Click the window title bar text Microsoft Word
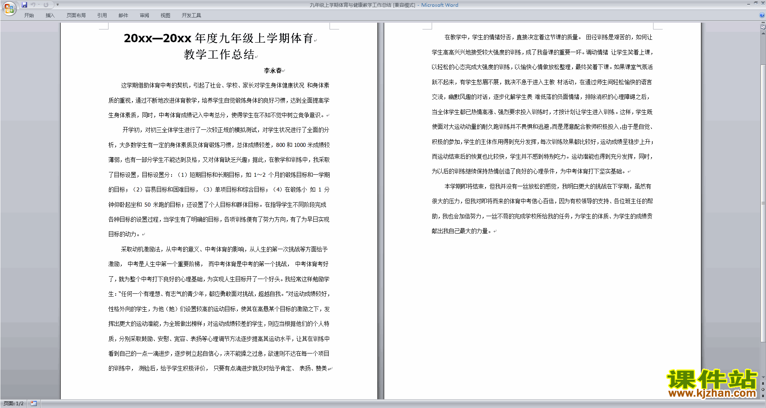The image size is (766, 408). click(440, 5)
